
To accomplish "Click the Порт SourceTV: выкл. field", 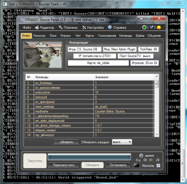I will tap(135, 56).
